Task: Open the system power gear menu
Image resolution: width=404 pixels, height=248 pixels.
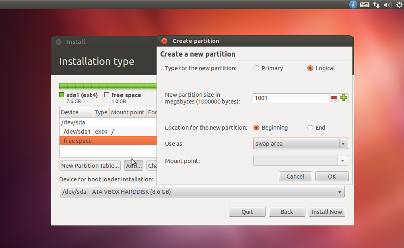Action: tap(399, 5)
